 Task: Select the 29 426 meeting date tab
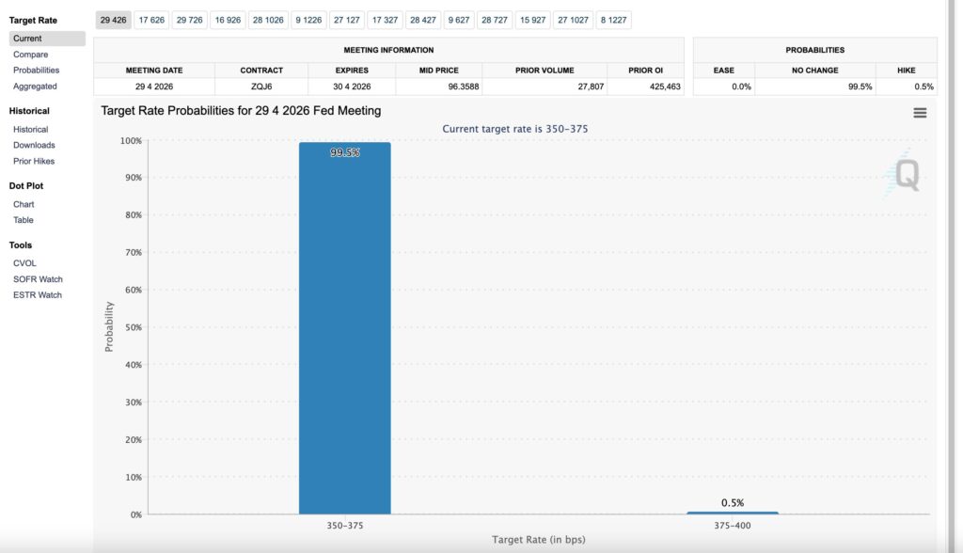pyautogui.click(x=113, y=20)
